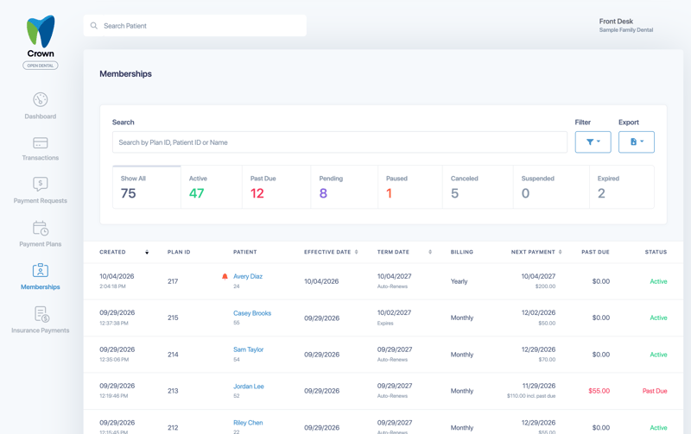This screenshot has height=434, width=691.
Task: Click the magnifier icon in Search Patient
Action: [94, 26]
